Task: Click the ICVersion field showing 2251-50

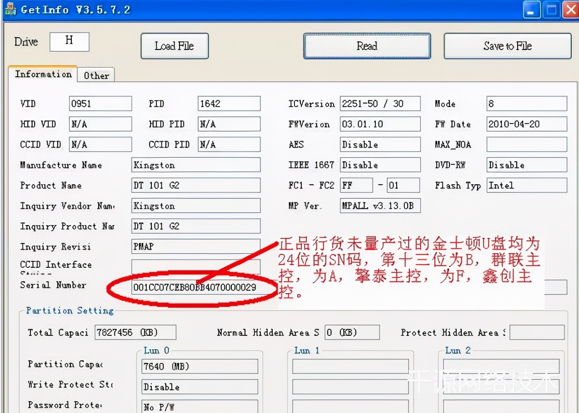Action: (380, 103)
